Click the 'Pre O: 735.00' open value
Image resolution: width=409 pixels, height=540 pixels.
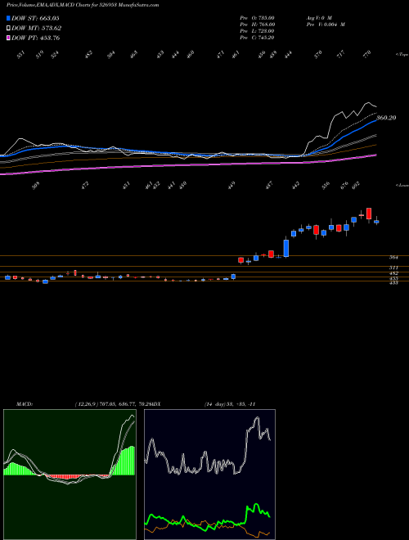click(x=257, y=17)
